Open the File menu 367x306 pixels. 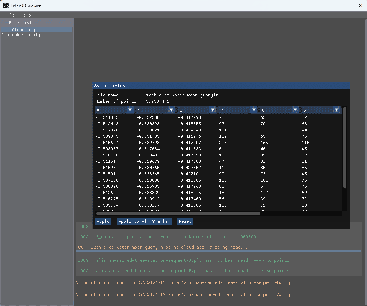[x=10, y=15]
